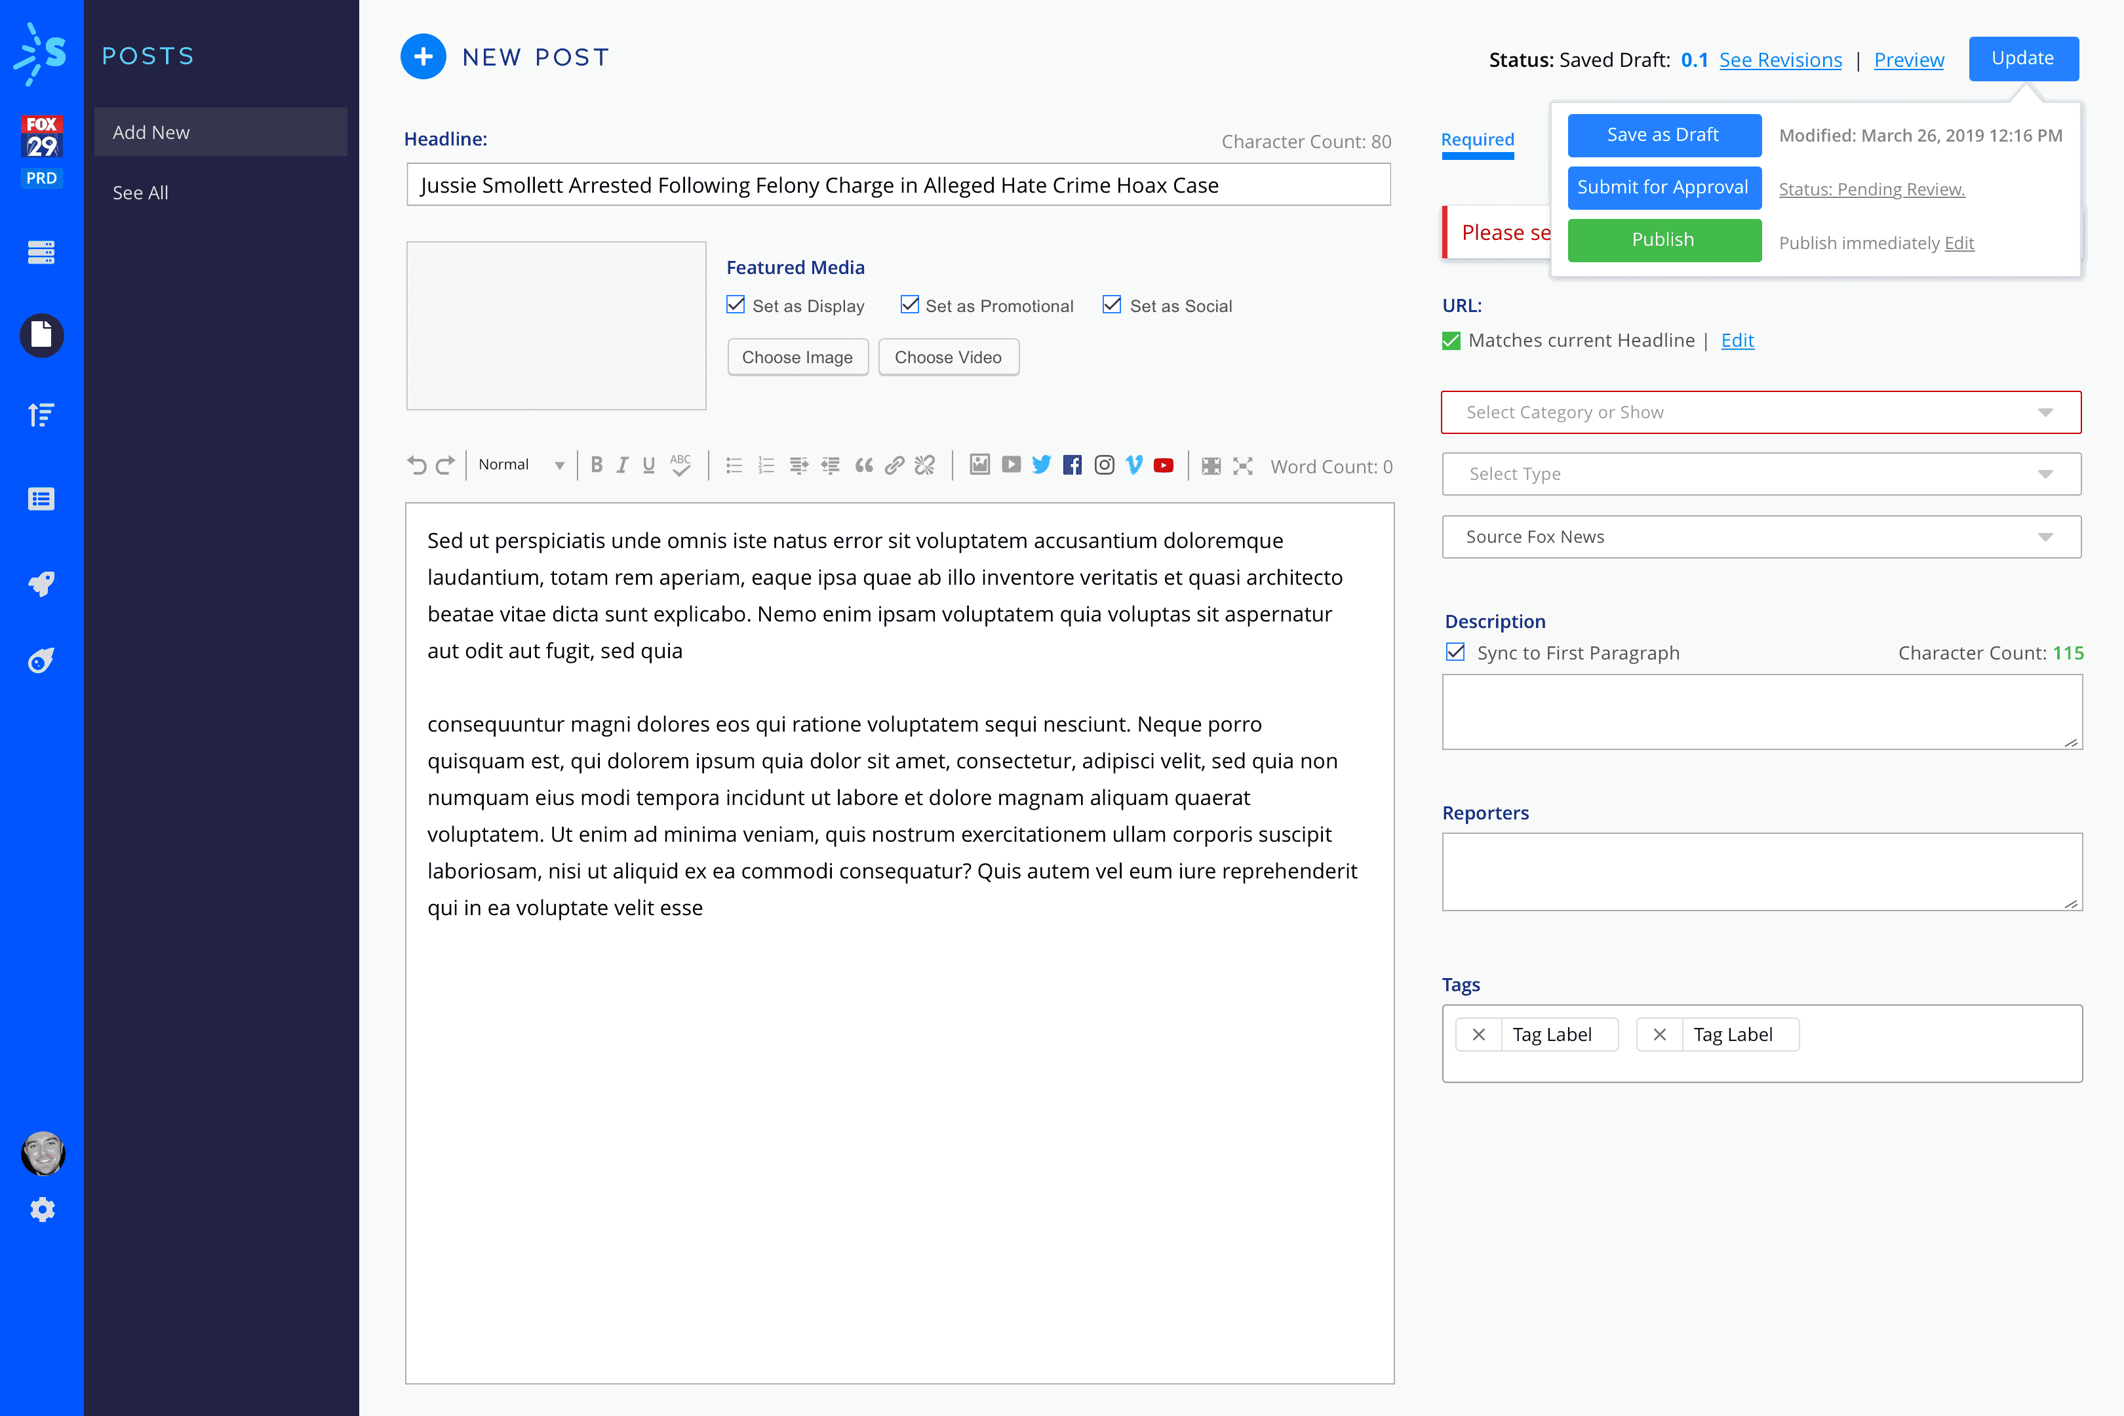Click into the Headline text field
The width and height of the screenshot is (2124, 1416).
[x=897, y=185]
